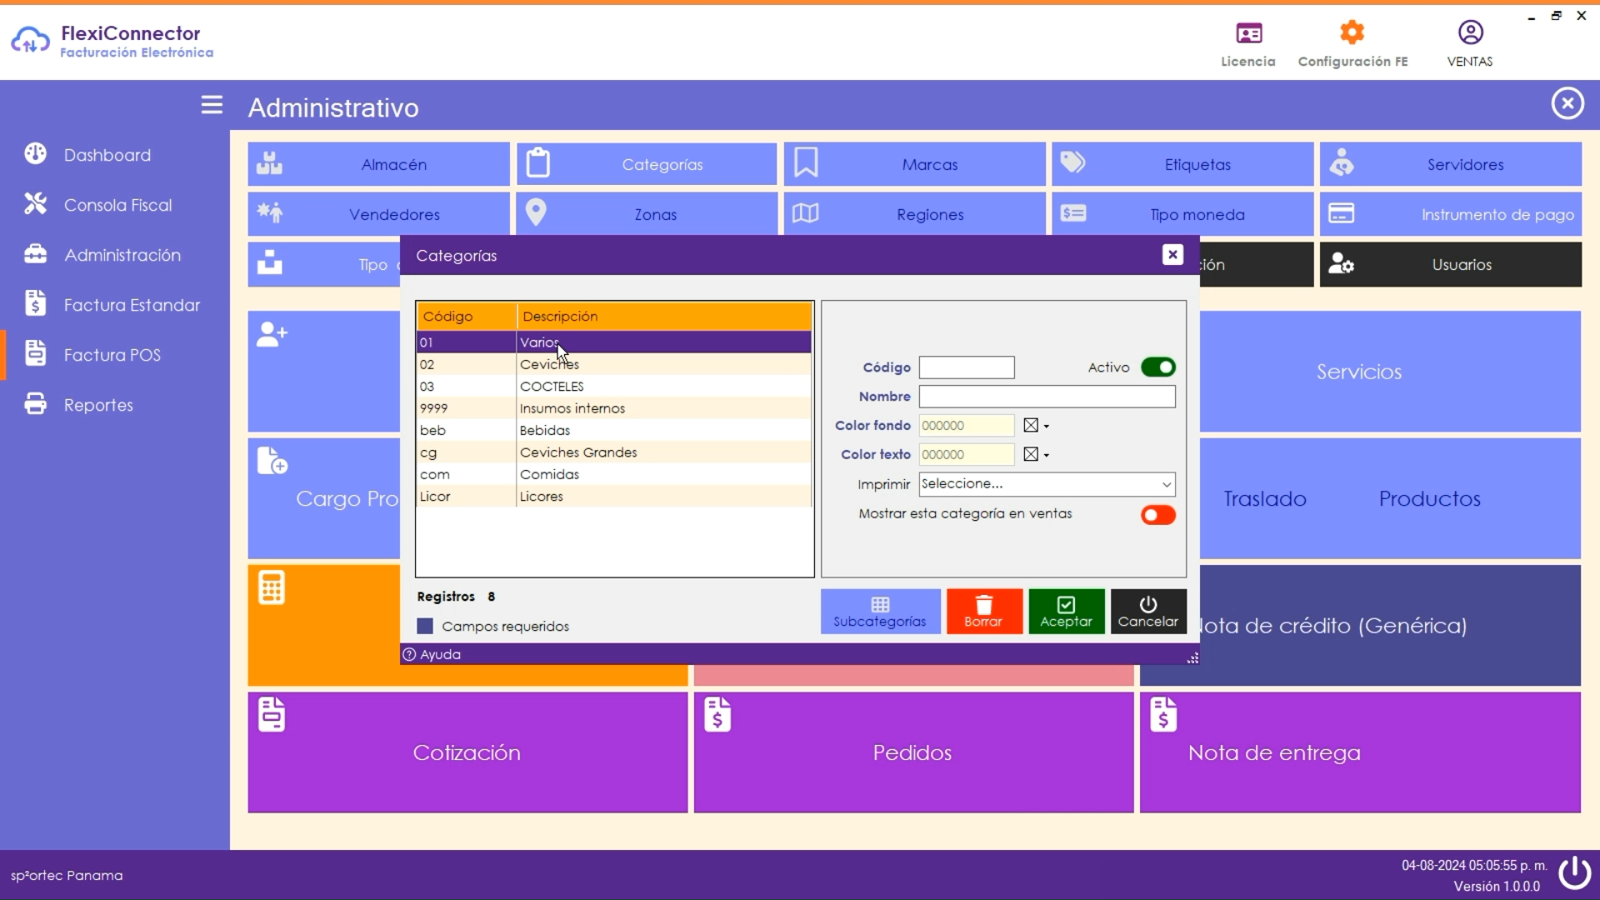Click the Nombre input field
Viewport: 1600px width, 900px height.
point(1047,397)
